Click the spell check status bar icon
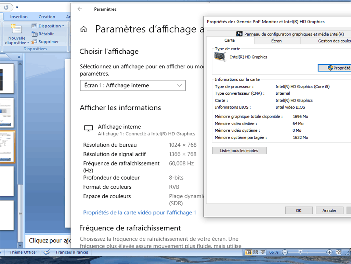This screenshot has width=351, height=264. point(47,252)
